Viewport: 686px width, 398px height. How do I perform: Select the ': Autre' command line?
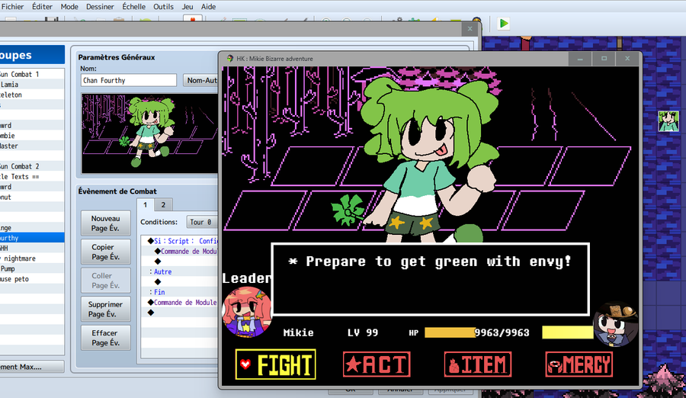click(180, 271)
